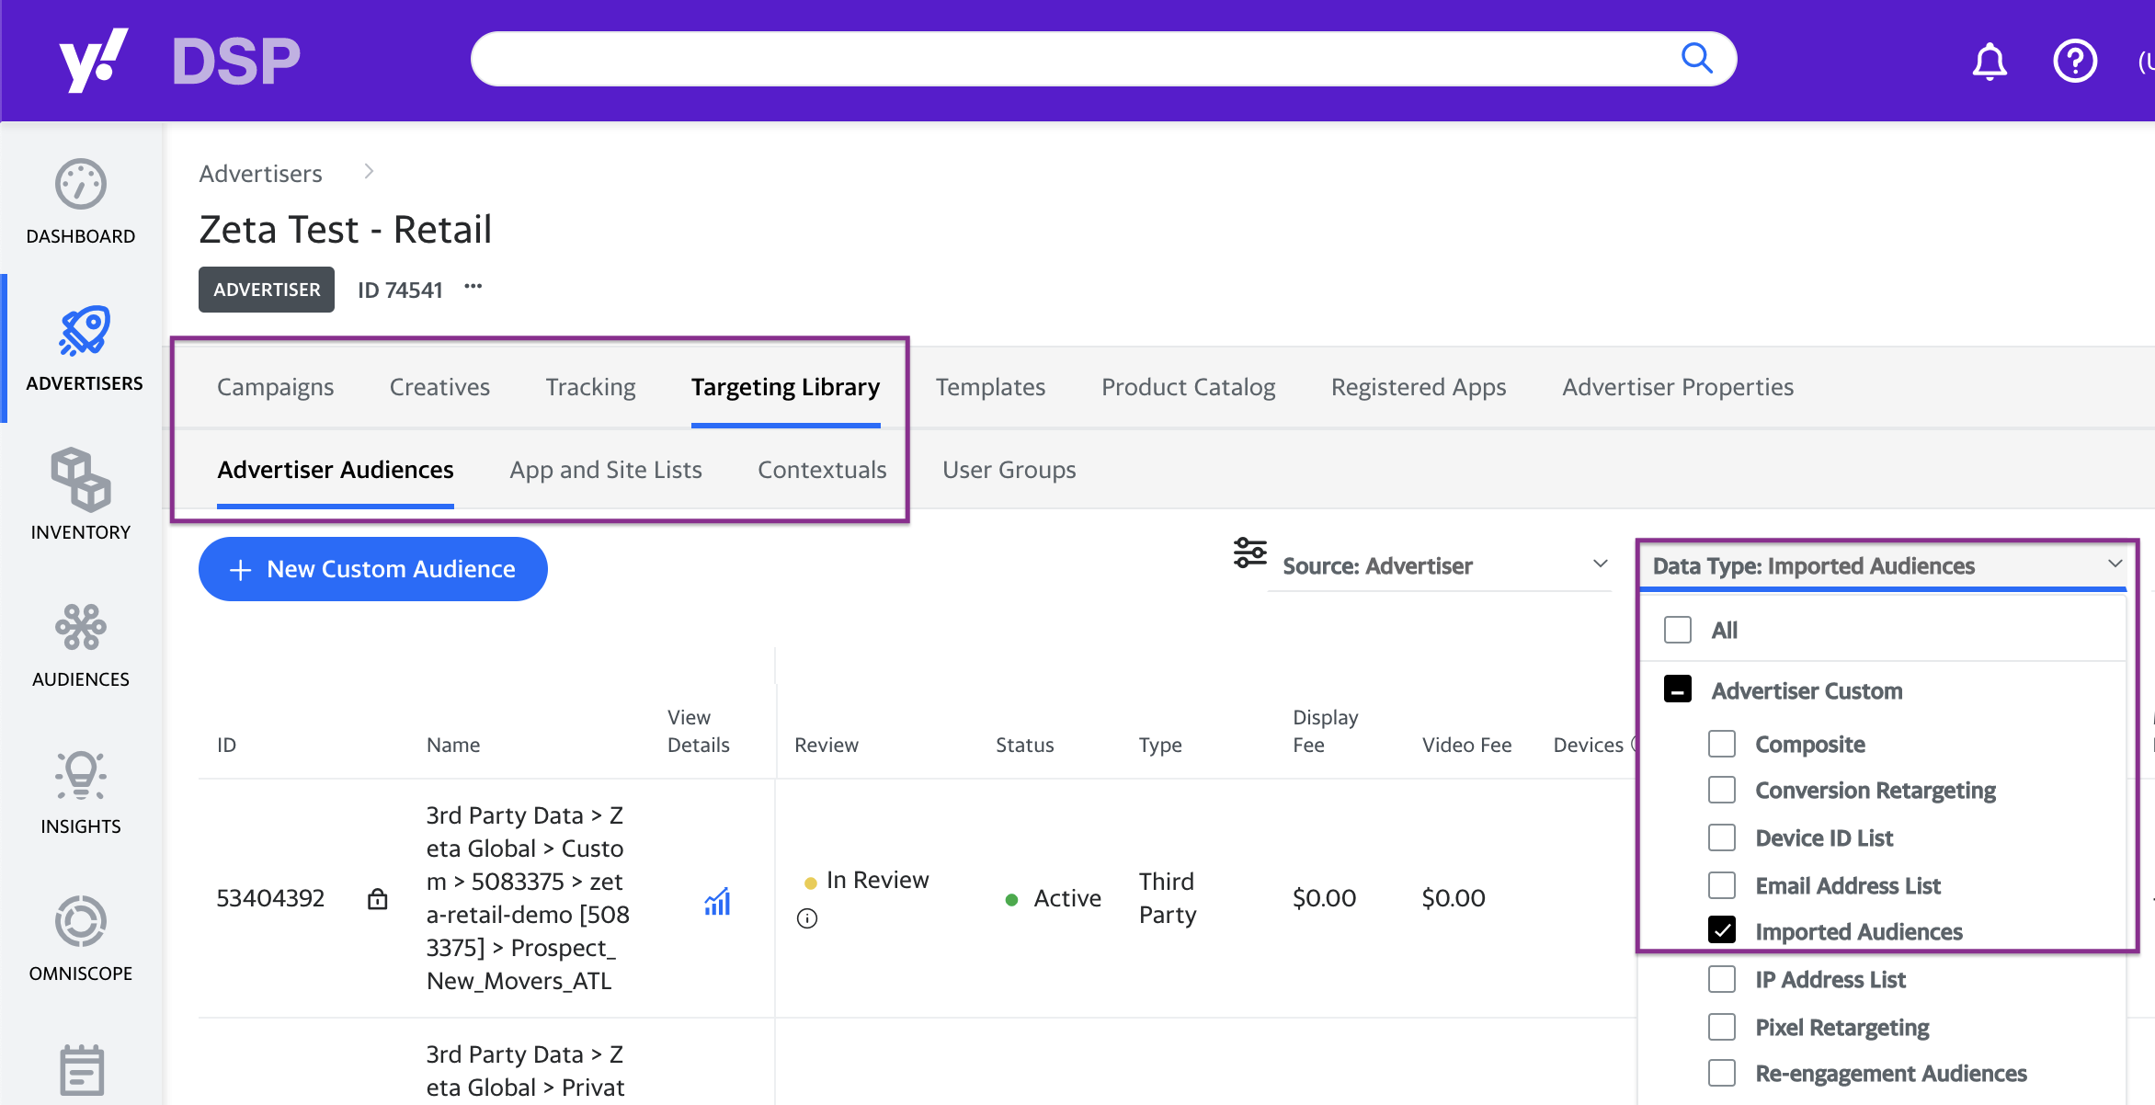Open the three-dots menu next to ID 74541
2155x1105 pixels.
473,287
